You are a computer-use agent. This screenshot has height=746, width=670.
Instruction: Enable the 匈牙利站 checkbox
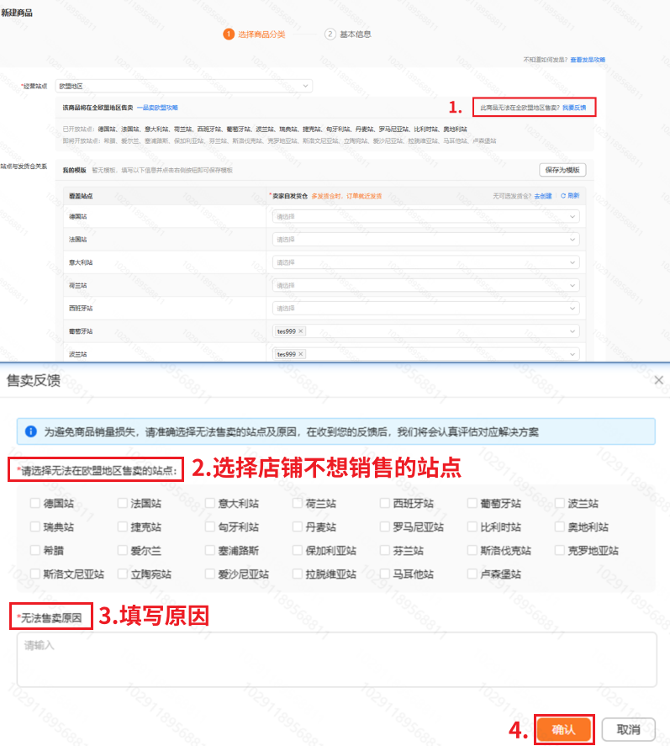click(210, 527)
